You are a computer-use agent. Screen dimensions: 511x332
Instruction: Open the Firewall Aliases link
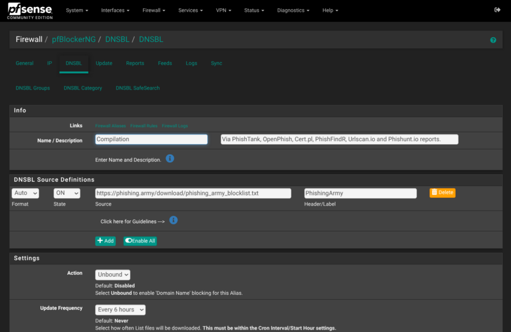pyautogui.click(x=111, y=126)
